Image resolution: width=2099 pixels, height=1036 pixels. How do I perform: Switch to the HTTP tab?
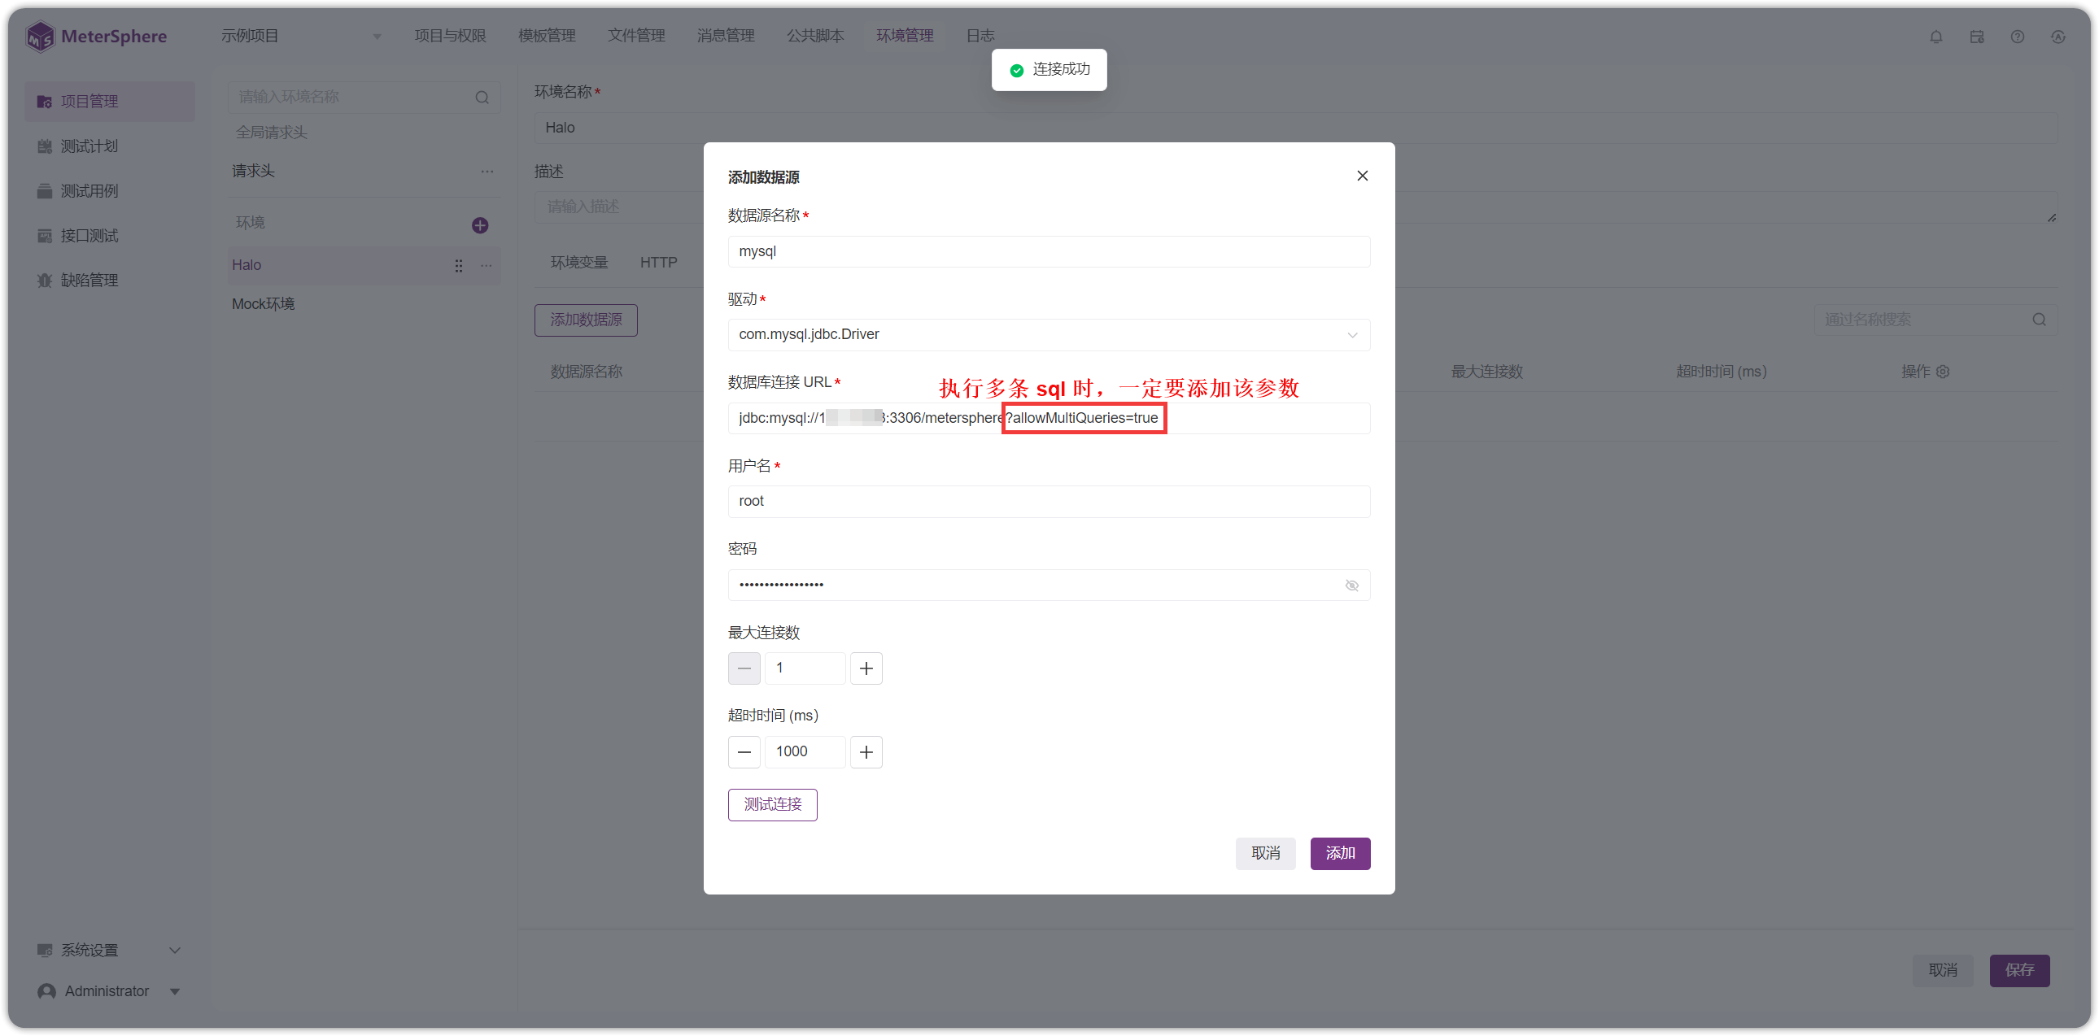pyautogui.click(x=658, y=263)
